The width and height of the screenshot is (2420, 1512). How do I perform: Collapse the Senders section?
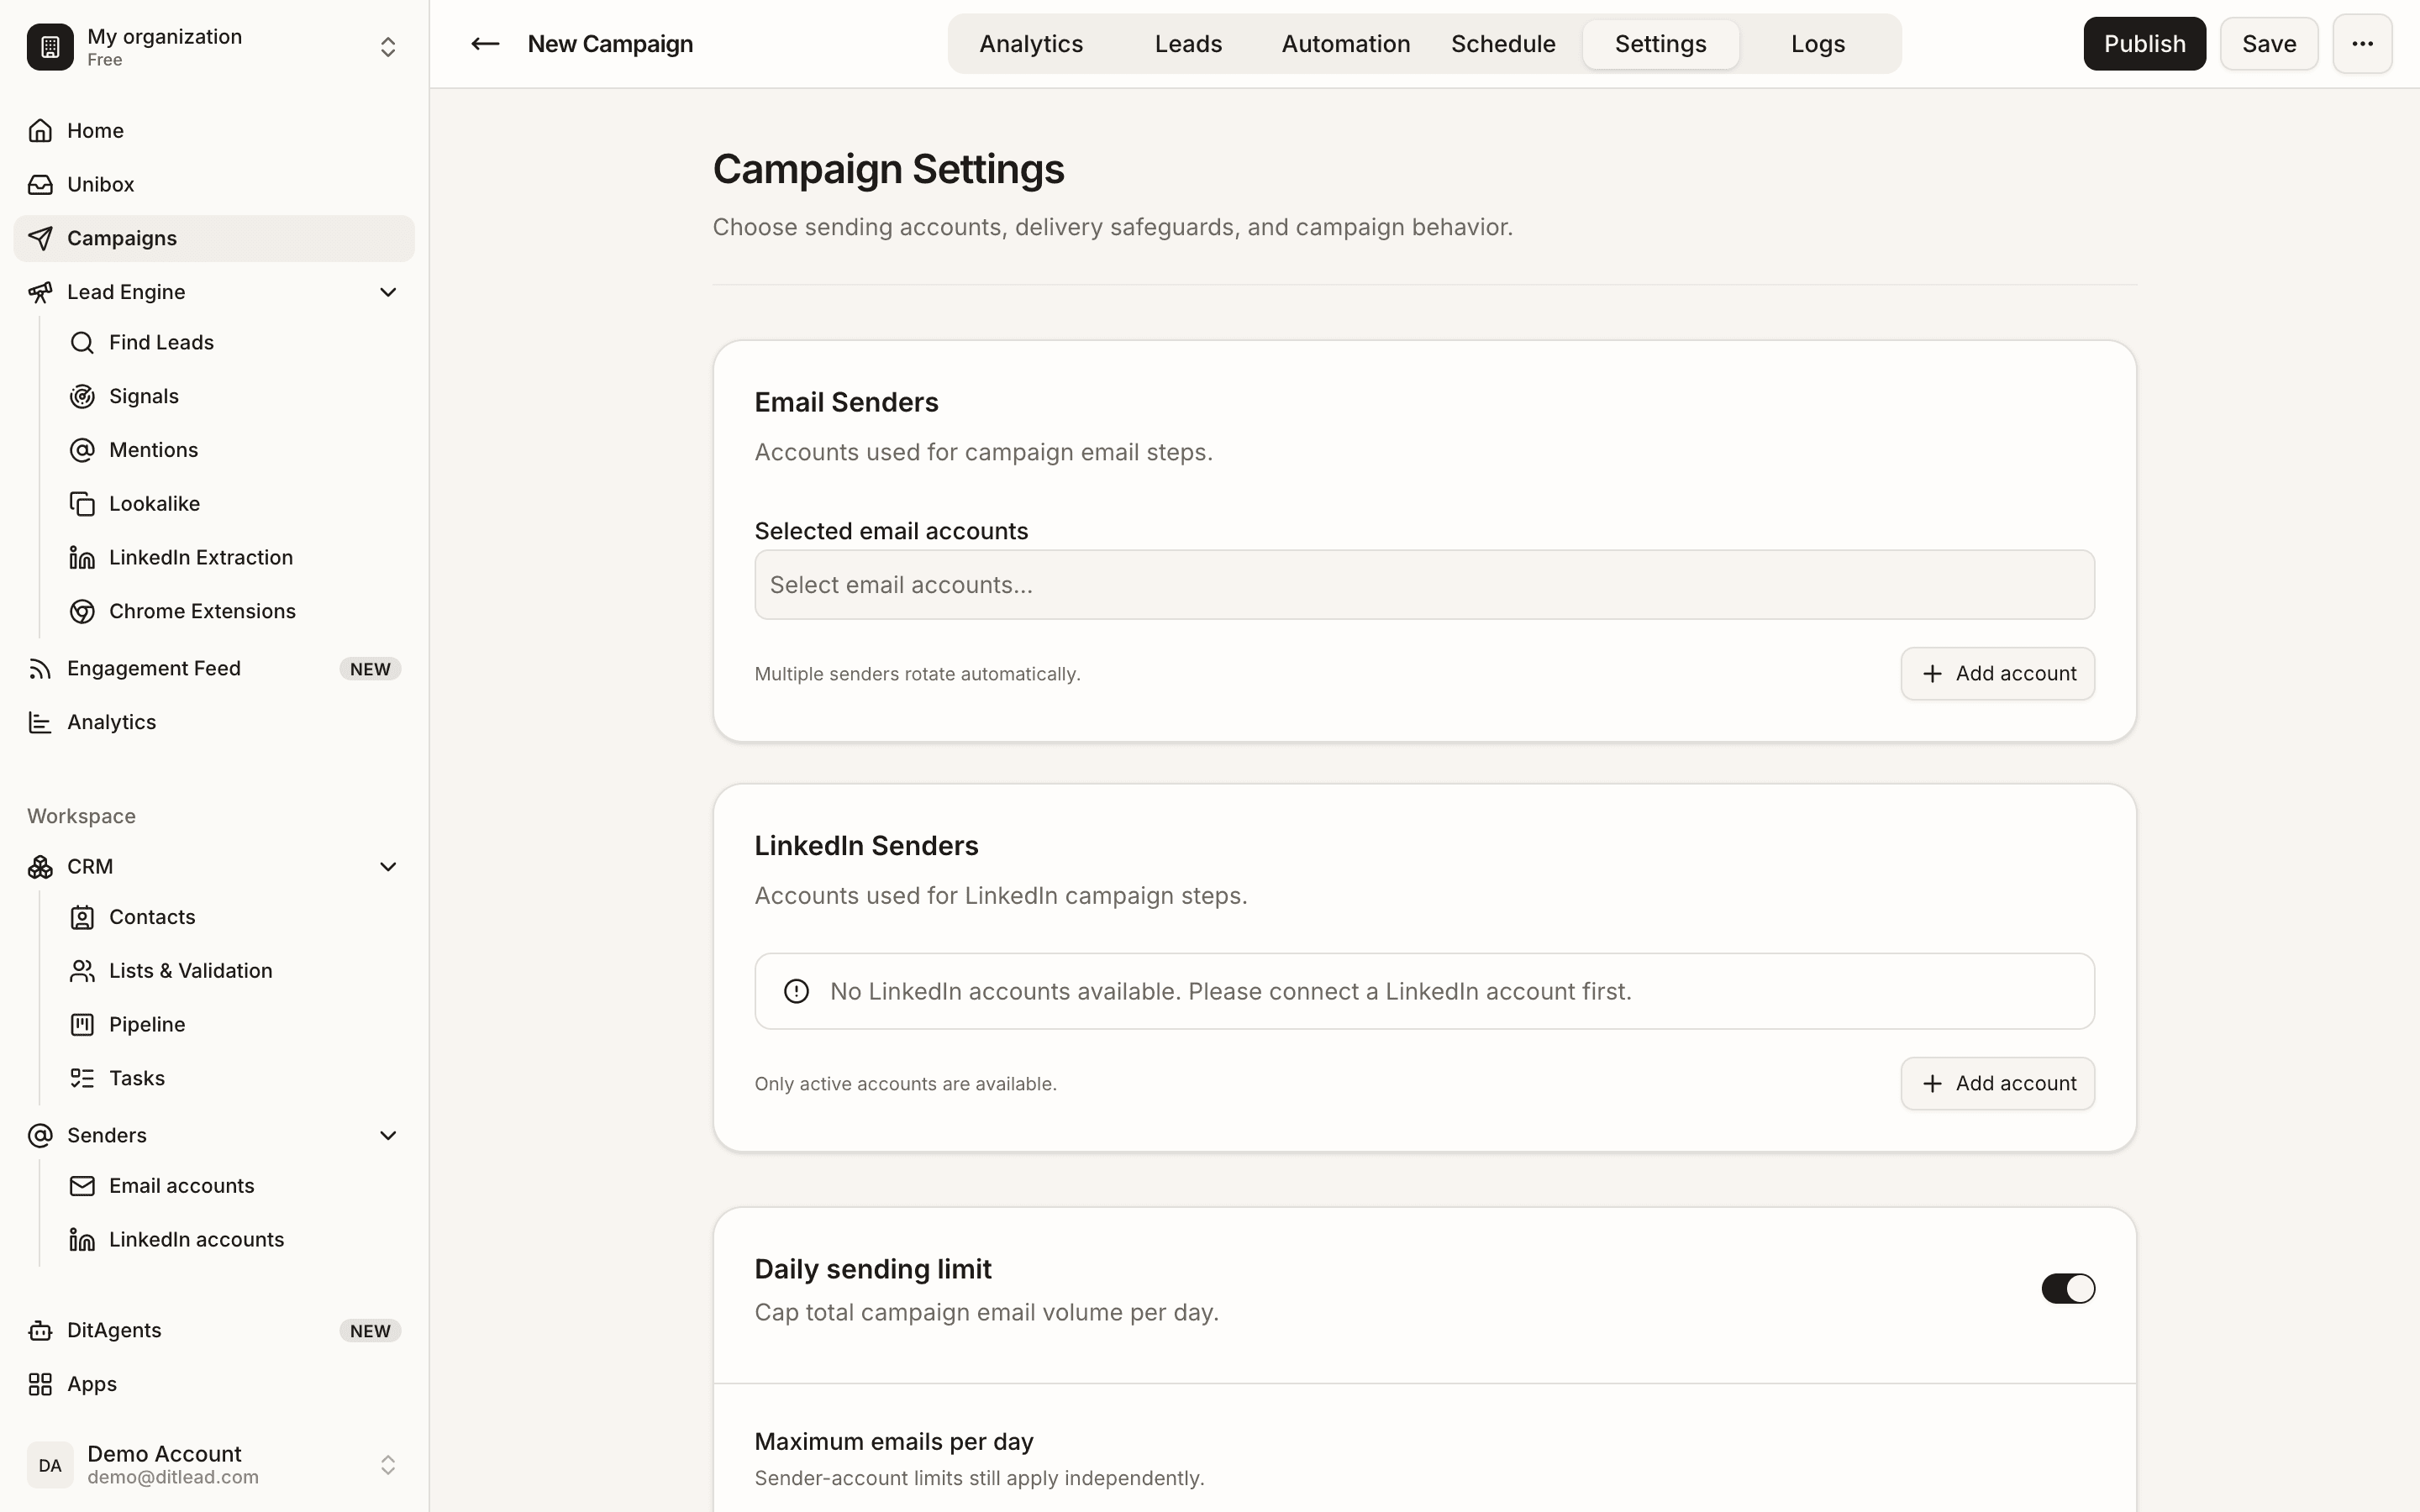coord(388,1136)
